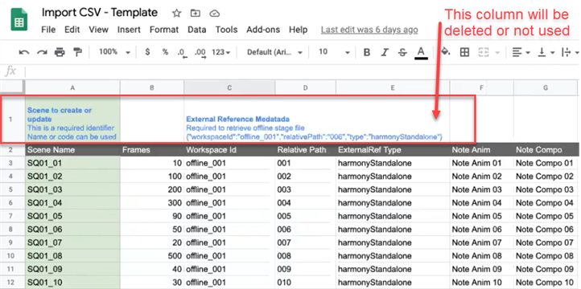Toggle bold formatting
581x289 pixels.
pos(367,52)
